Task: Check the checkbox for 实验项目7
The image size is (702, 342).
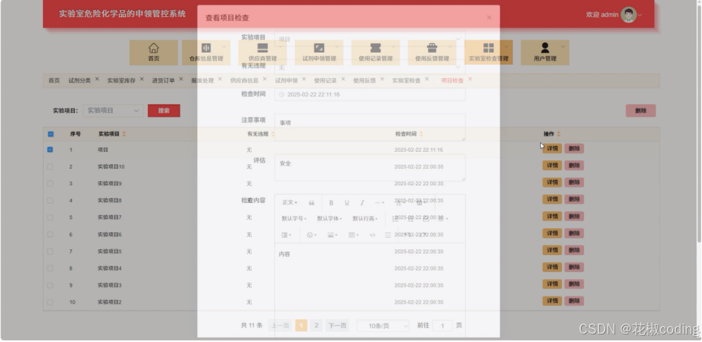Action: click(x=50, y=218)
